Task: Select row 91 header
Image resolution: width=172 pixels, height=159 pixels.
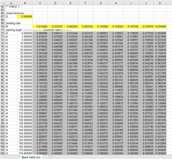Action: click(3, 97)
